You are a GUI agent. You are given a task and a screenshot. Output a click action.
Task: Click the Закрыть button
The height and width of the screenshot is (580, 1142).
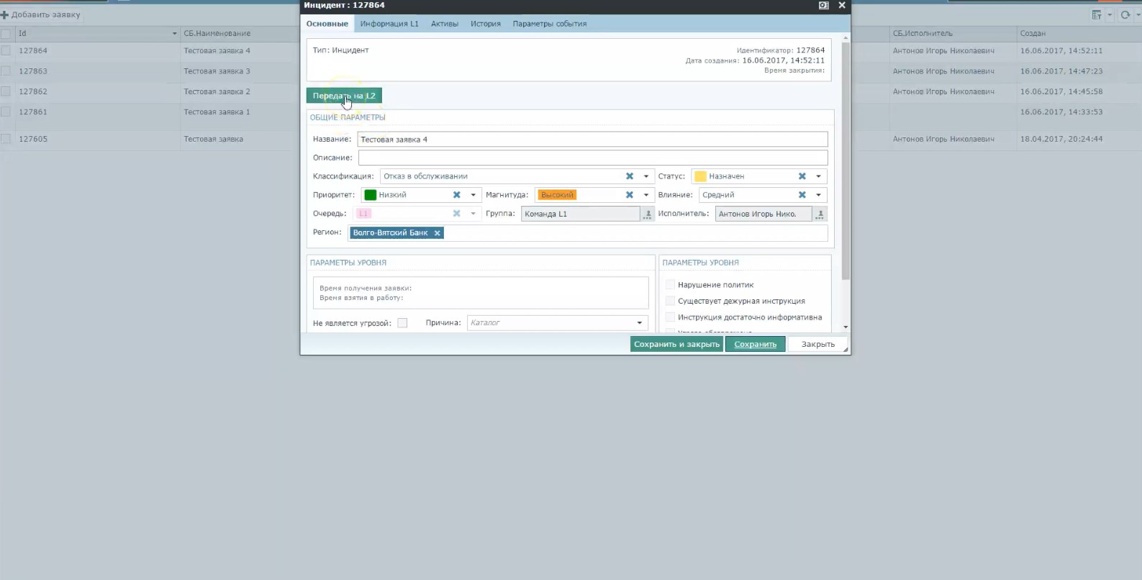click(818, 345)
